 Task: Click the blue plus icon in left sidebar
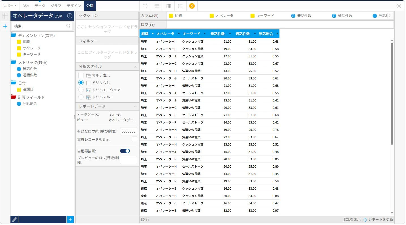(5, 26)
